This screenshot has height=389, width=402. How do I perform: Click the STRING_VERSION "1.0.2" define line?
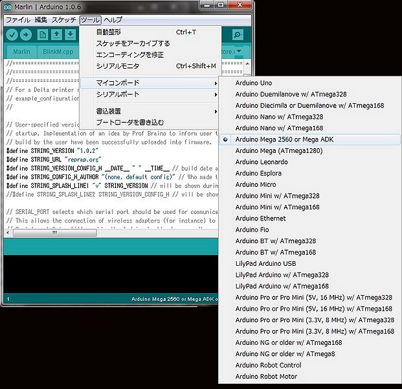click(52, 150)
